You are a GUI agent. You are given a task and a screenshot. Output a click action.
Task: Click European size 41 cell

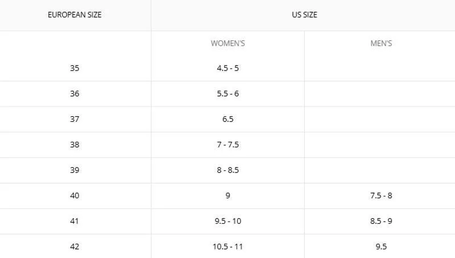(x=75, y=221)
